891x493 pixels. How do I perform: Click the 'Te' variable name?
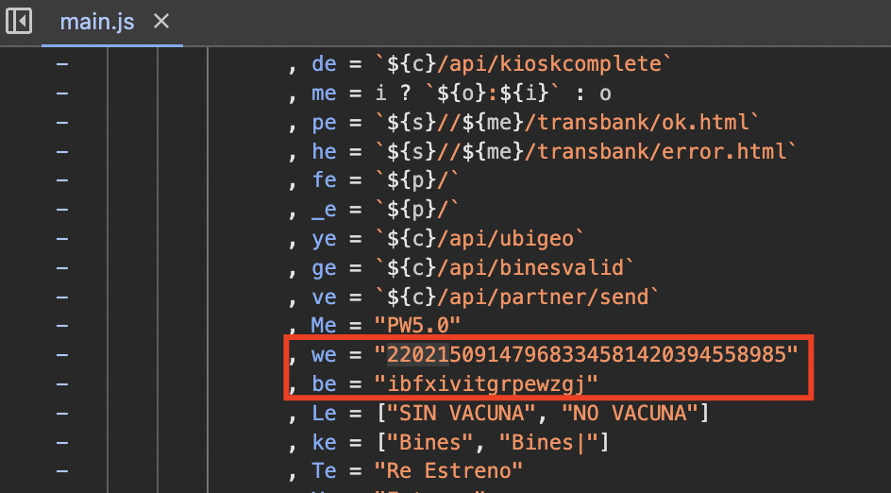click(x=324, y=471)
